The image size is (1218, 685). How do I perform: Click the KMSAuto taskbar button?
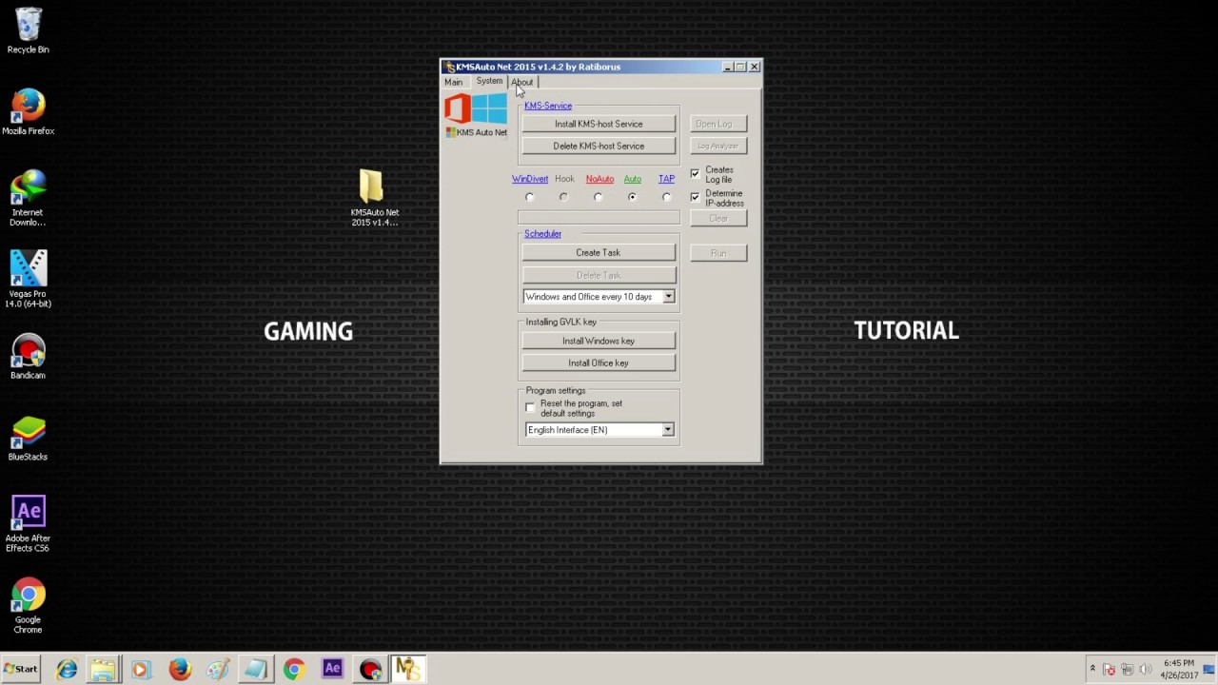408,670
